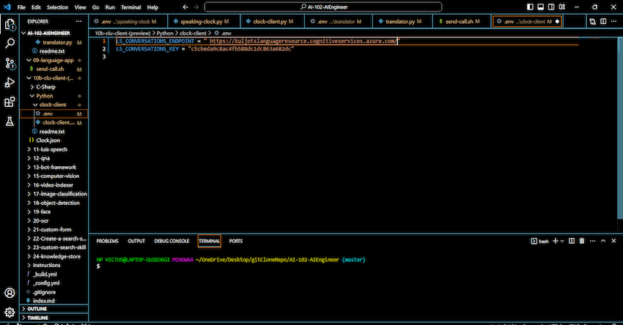This screenshot has width=623, height=325.
Task: Close the terminal panel
Action: 613,241
